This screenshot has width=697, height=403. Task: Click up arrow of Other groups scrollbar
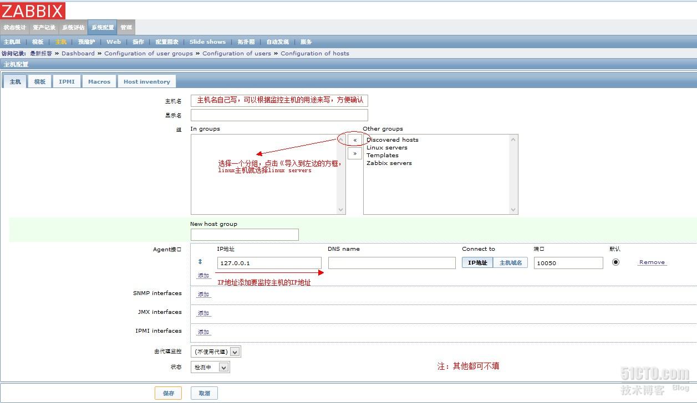click(513, 139)
